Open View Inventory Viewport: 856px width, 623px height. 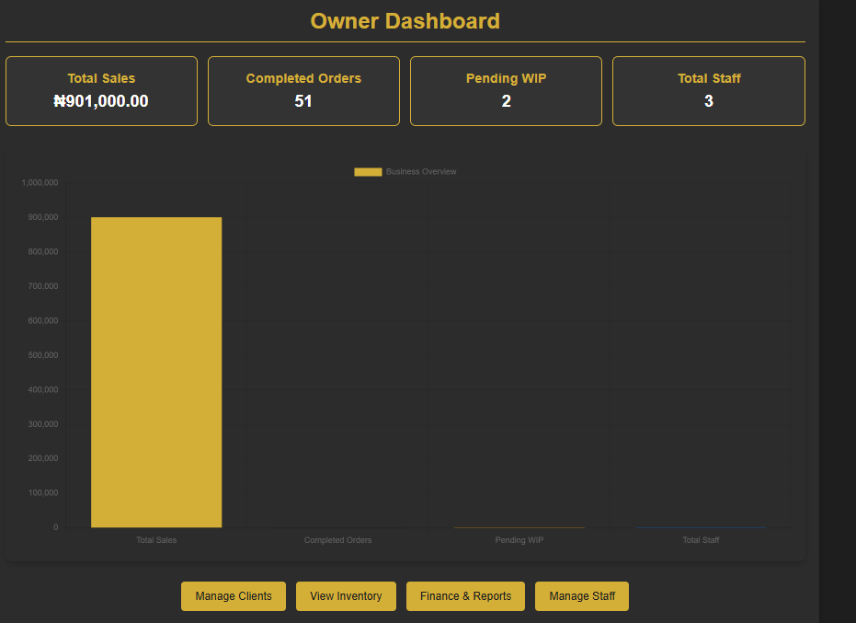pyautogui.click(x=346, y=595)
